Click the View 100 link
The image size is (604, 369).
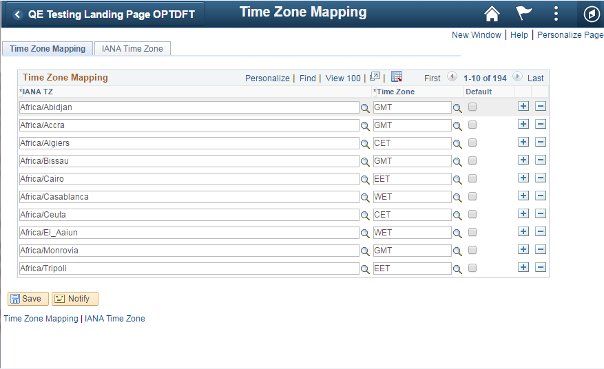coord(343,78)
